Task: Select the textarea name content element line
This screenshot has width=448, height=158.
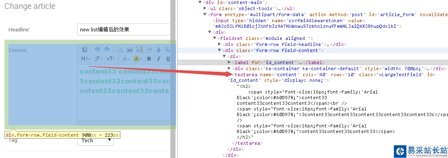Action: click(x=334, y=75)
